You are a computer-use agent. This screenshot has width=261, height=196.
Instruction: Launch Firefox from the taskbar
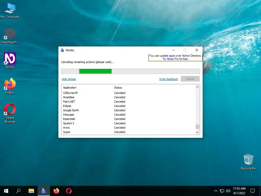(56, 191)
